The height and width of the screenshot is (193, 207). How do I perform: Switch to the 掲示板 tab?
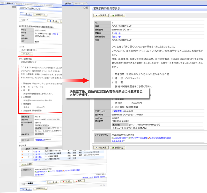coord(68,4)
